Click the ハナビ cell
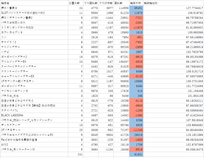 pos(34,52)
